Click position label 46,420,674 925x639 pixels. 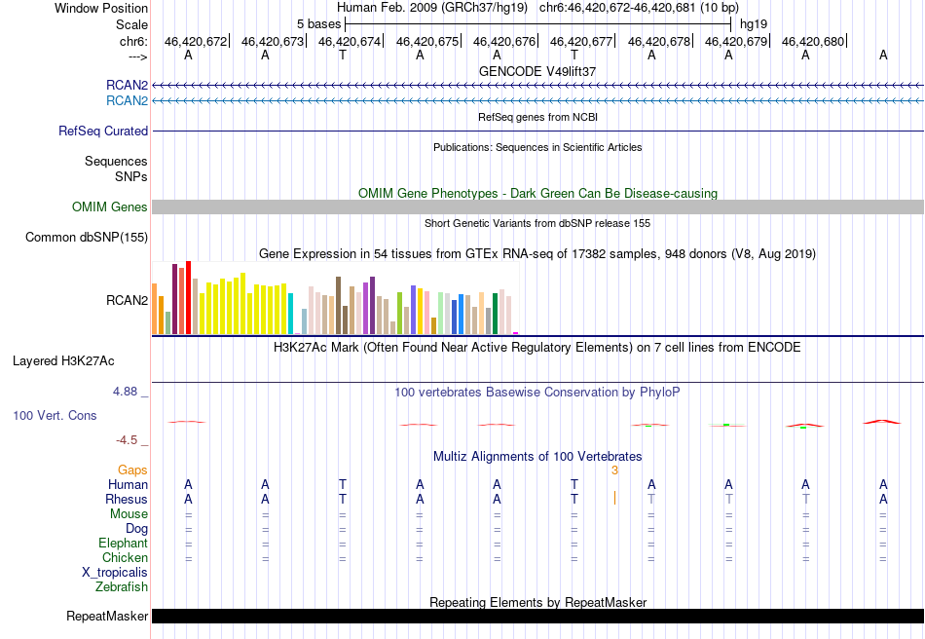pos(350,41)
